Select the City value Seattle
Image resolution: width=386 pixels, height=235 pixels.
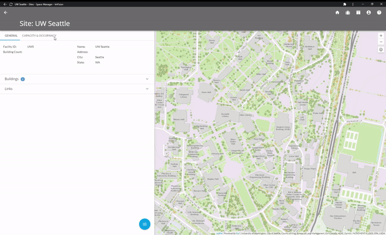coord(99,57)
